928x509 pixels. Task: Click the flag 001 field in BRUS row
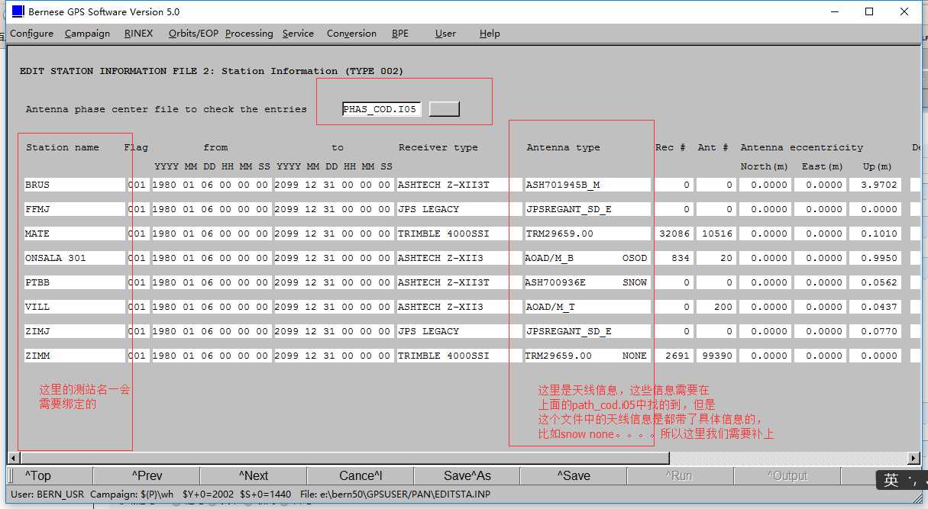[137, 185]
